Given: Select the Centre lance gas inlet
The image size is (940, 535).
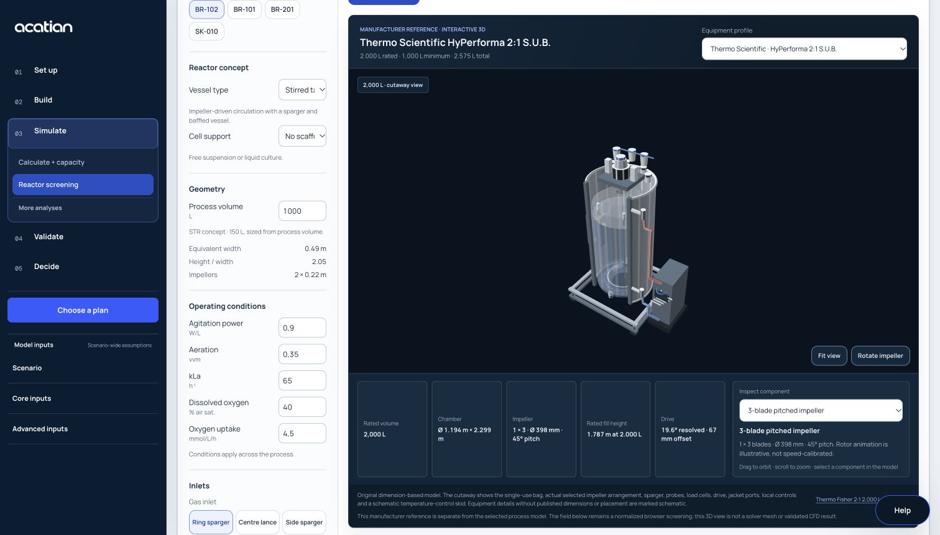Looking at the screenshot, I should [x=257, y=522].
